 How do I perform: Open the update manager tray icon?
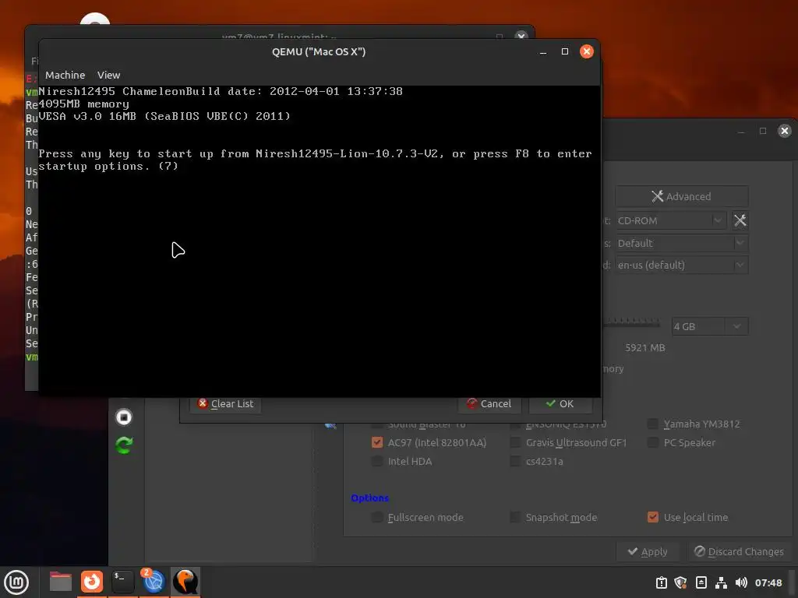[662, 582]
